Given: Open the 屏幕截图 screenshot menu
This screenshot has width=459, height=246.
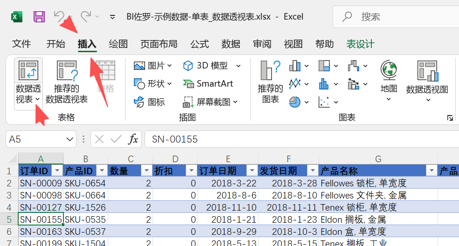Looking at the screenshot, I should (210, 102).
